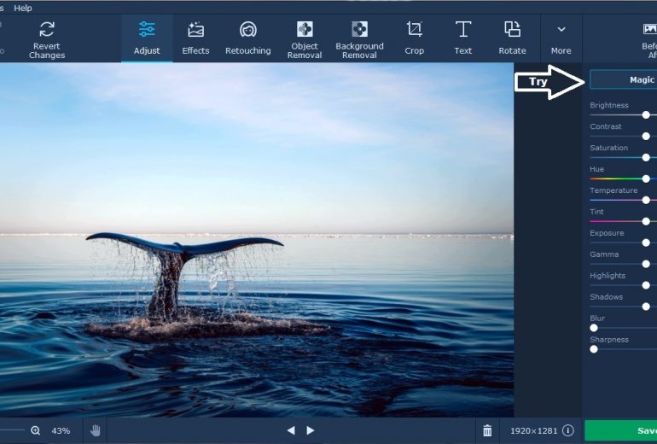Open the Adjust tools tab
Image resolution: width=657 pixels, height=444 pixels.
[x=147, y=38]
